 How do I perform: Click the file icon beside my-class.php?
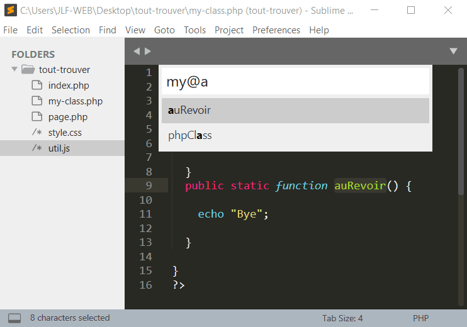[37, 101]
